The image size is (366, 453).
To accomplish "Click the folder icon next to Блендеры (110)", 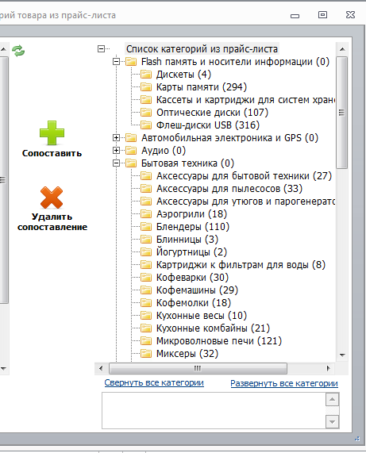I will point(146,227).
